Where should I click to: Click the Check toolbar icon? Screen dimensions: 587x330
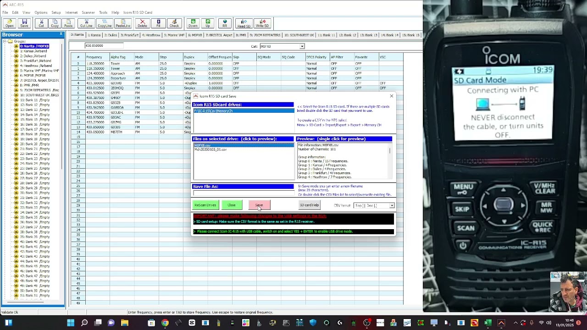[x=174, y=23]
